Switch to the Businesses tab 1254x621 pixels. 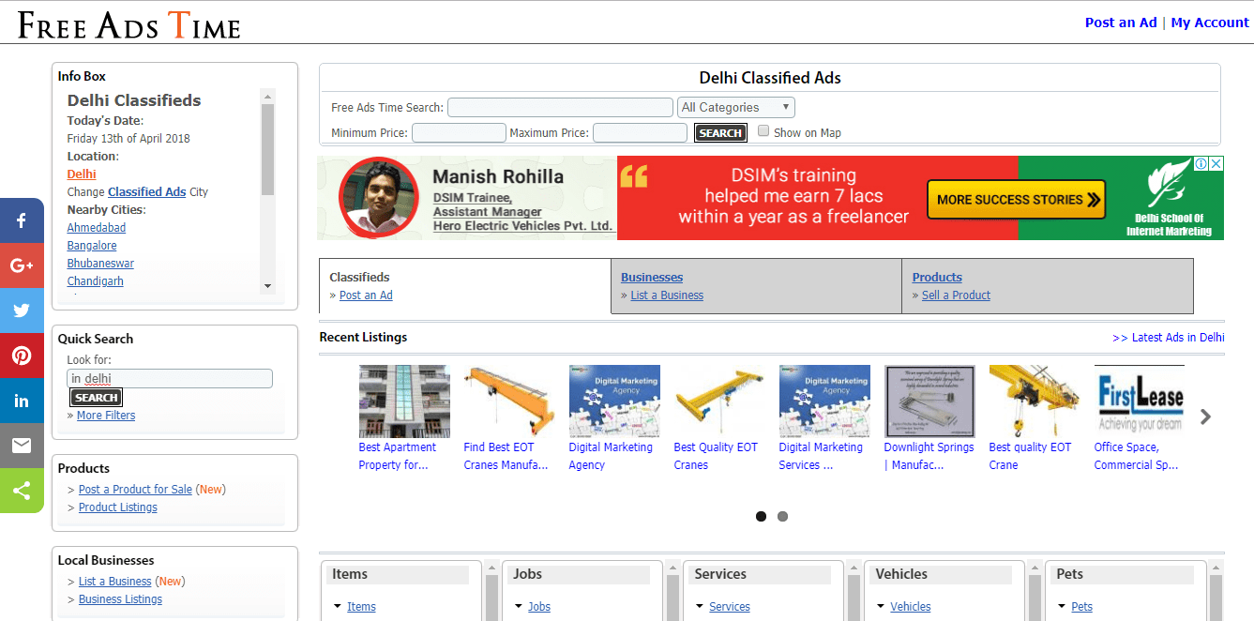(652, 277)
